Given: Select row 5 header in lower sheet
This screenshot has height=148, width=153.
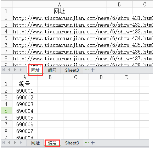Looking at the screenshot, I should pos(6,111).
